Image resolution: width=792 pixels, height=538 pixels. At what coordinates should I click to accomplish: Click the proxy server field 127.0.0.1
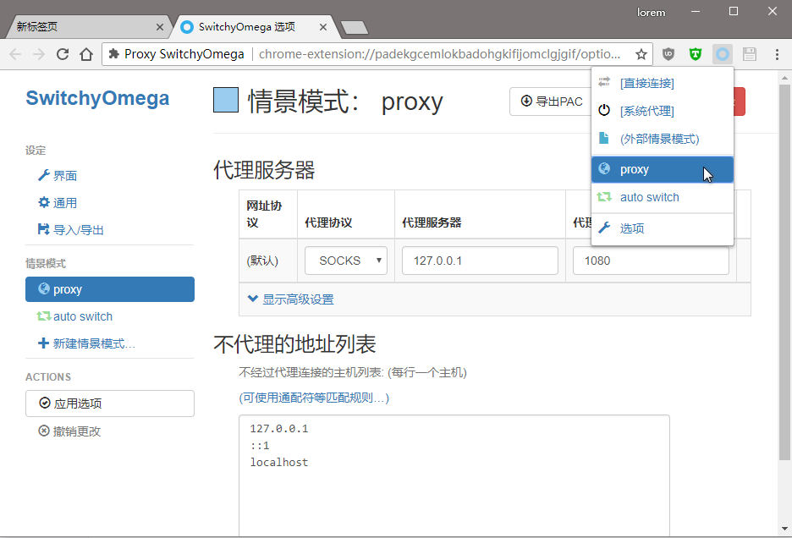click(x=480, y=261)
